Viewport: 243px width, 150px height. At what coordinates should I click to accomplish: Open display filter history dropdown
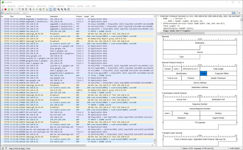pos(237,13)
